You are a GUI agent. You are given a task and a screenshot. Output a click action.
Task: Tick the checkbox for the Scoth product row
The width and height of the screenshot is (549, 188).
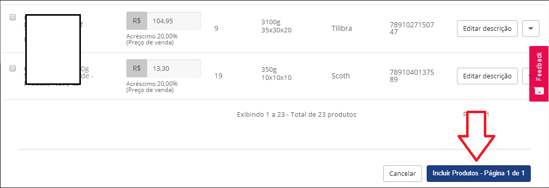pyautogui.click(x=13, y=68)
